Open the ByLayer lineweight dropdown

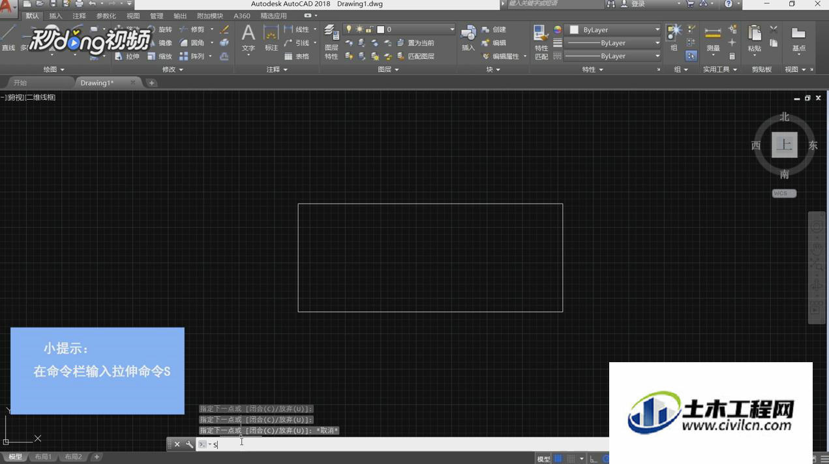[x=613, y=43]
